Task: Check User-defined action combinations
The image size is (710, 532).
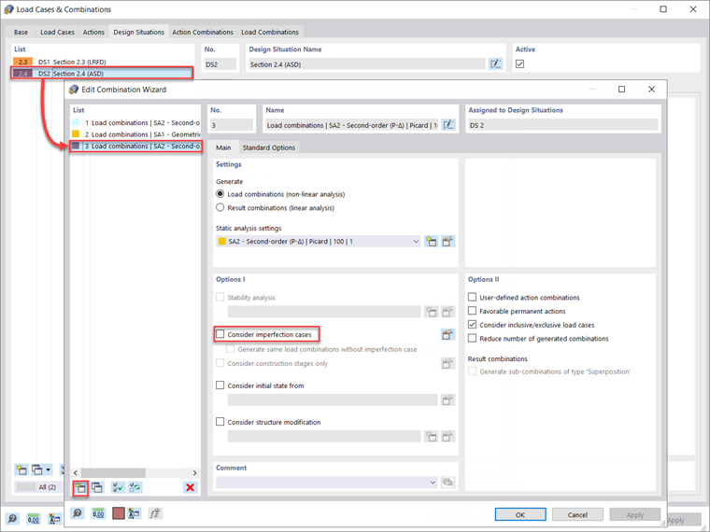Action: (473, 297)
